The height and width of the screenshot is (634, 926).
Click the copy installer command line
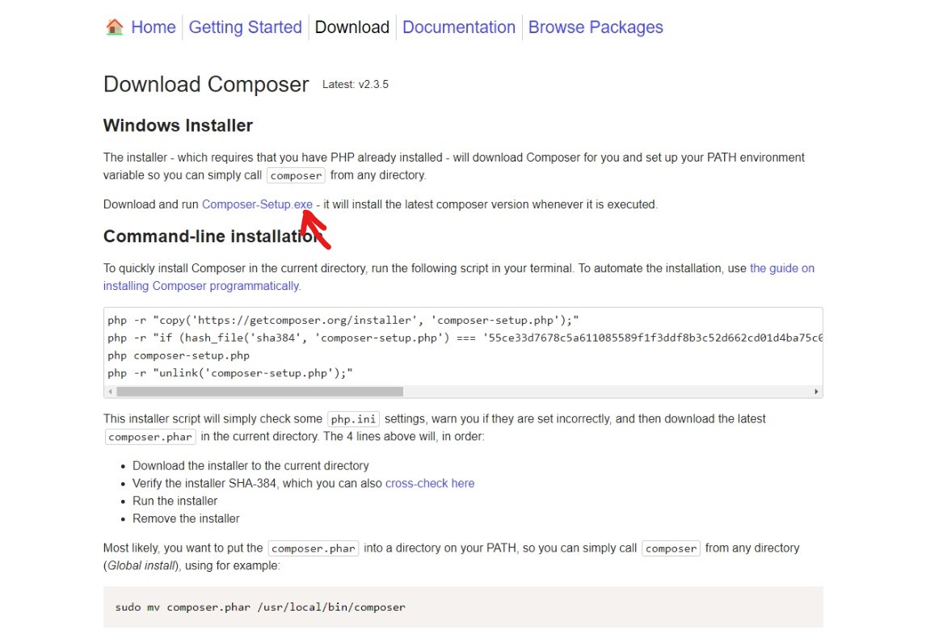click(343, 320)
